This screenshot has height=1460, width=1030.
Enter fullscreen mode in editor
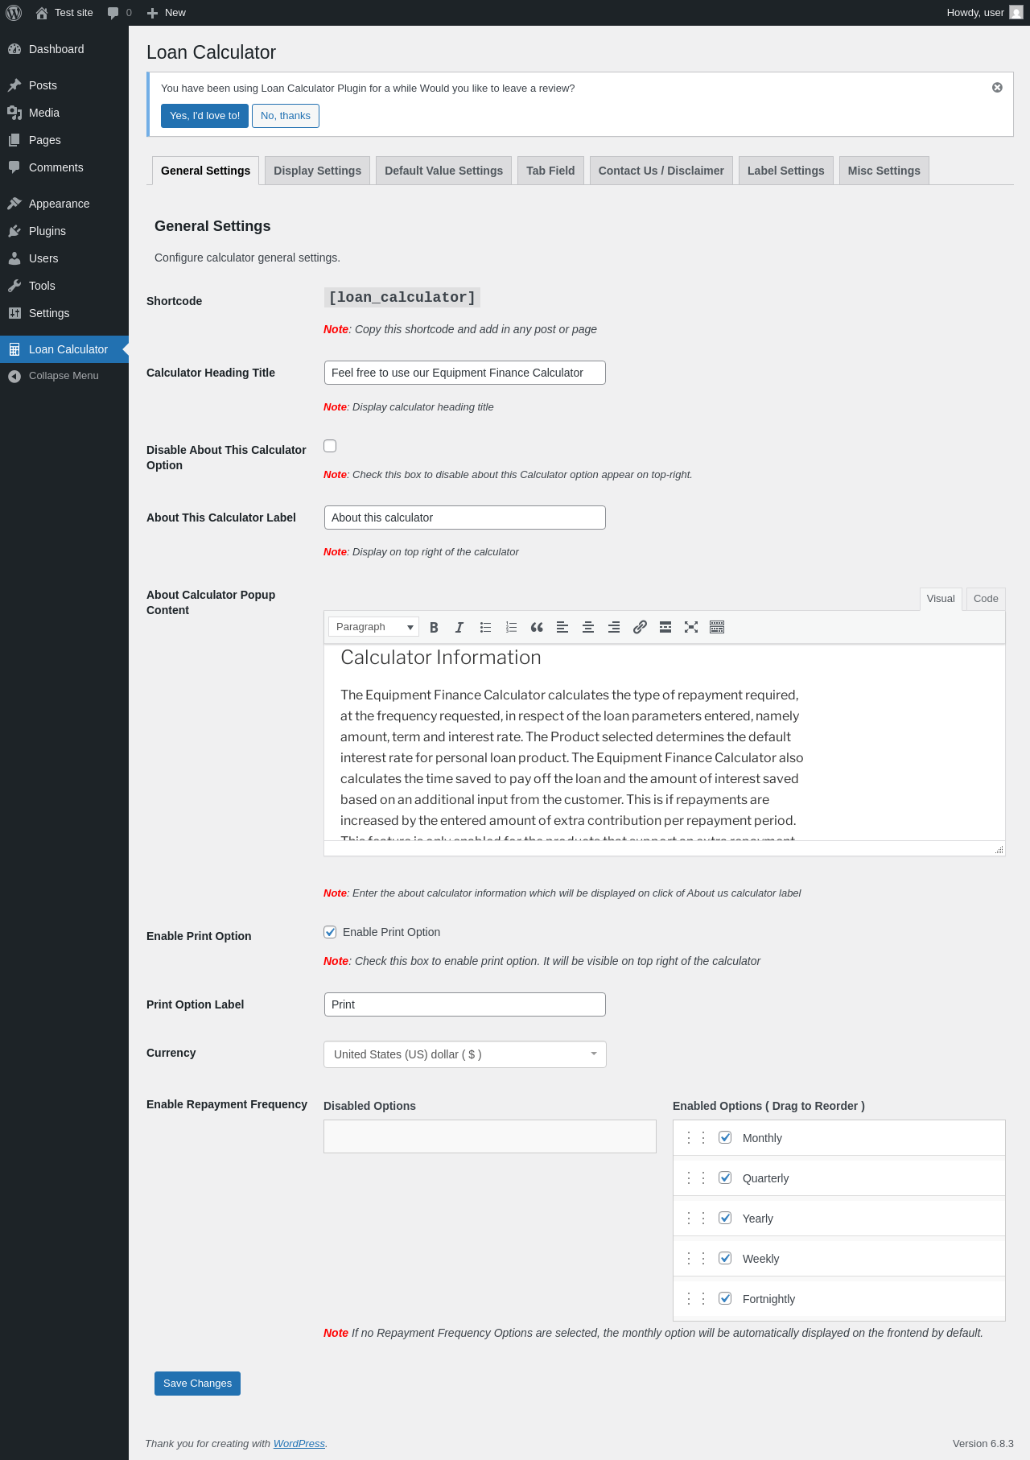pos(691,627)
